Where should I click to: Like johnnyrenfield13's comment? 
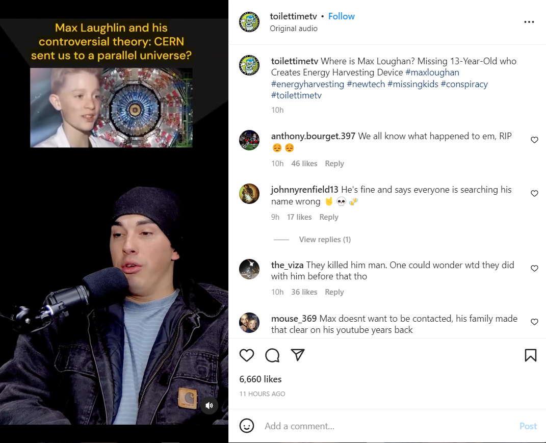click(x=534, y=194)
